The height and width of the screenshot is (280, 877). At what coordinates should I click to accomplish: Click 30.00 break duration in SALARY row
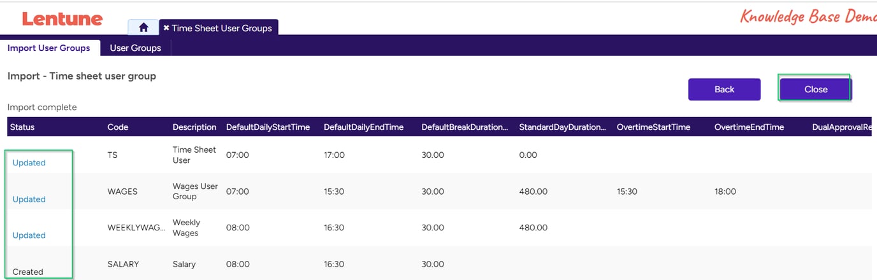(433, 263)
